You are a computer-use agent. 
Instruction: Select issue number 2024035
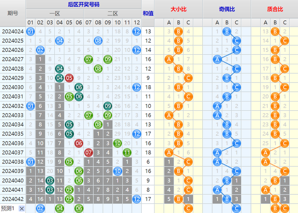pyautogui.click(x=13, y=134)
